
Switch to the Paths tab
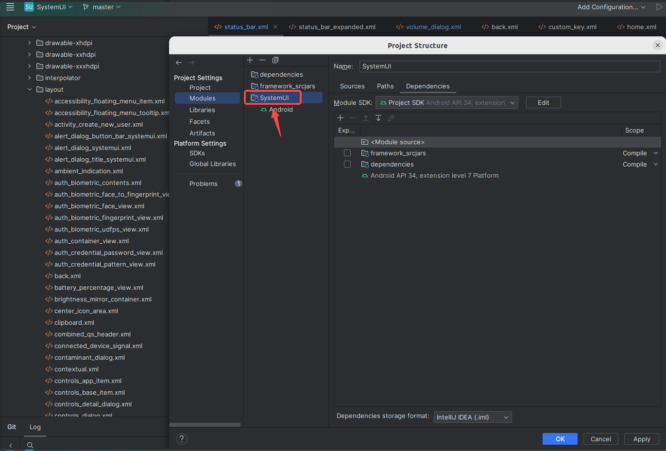(385, 86)
